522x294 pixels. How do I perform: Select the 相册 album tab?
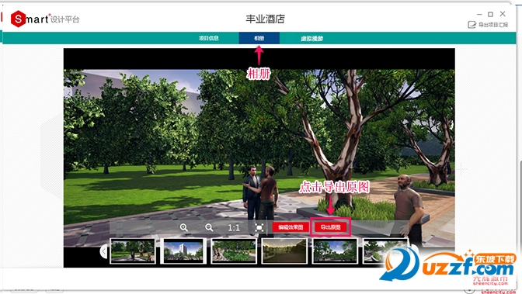(x=259, y=38)
